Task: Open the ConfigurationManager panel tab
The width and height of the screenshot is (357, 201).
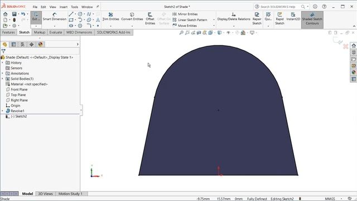Action: 22,44
